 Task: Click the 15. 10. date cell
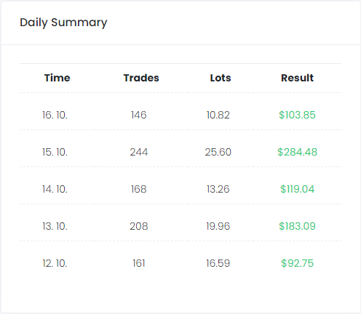(55, 152)
